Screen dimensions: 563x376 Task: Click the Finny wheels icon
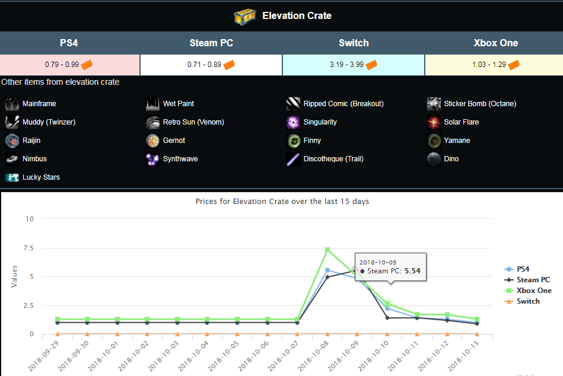coord(293,141)
